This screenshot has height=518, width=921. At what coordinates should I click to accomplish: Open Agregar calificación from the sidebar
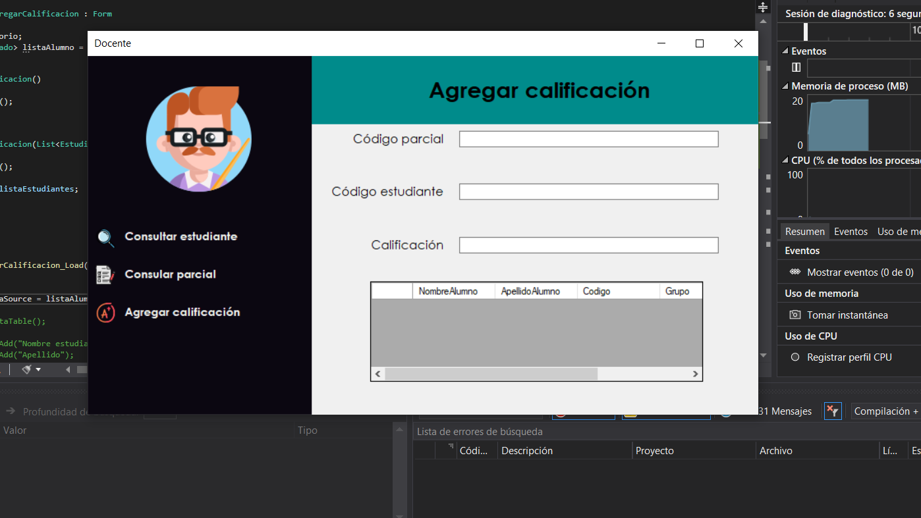(182, 312)
